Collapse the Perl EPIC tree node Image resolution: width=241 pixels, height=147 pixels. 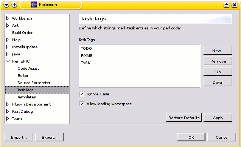point(8,61)
